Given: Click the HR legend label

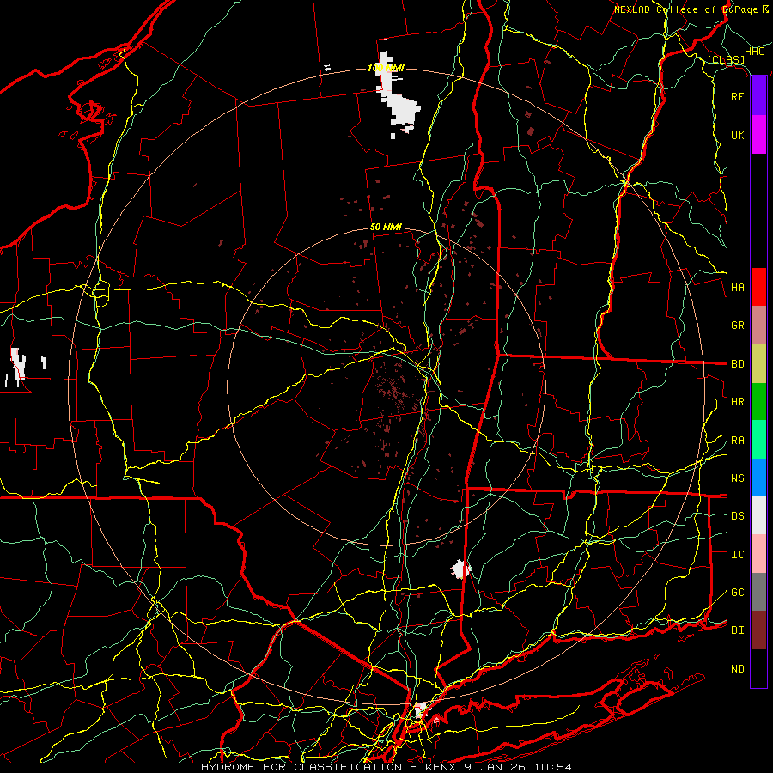Looking at the screenshot, I should point(738,402).
